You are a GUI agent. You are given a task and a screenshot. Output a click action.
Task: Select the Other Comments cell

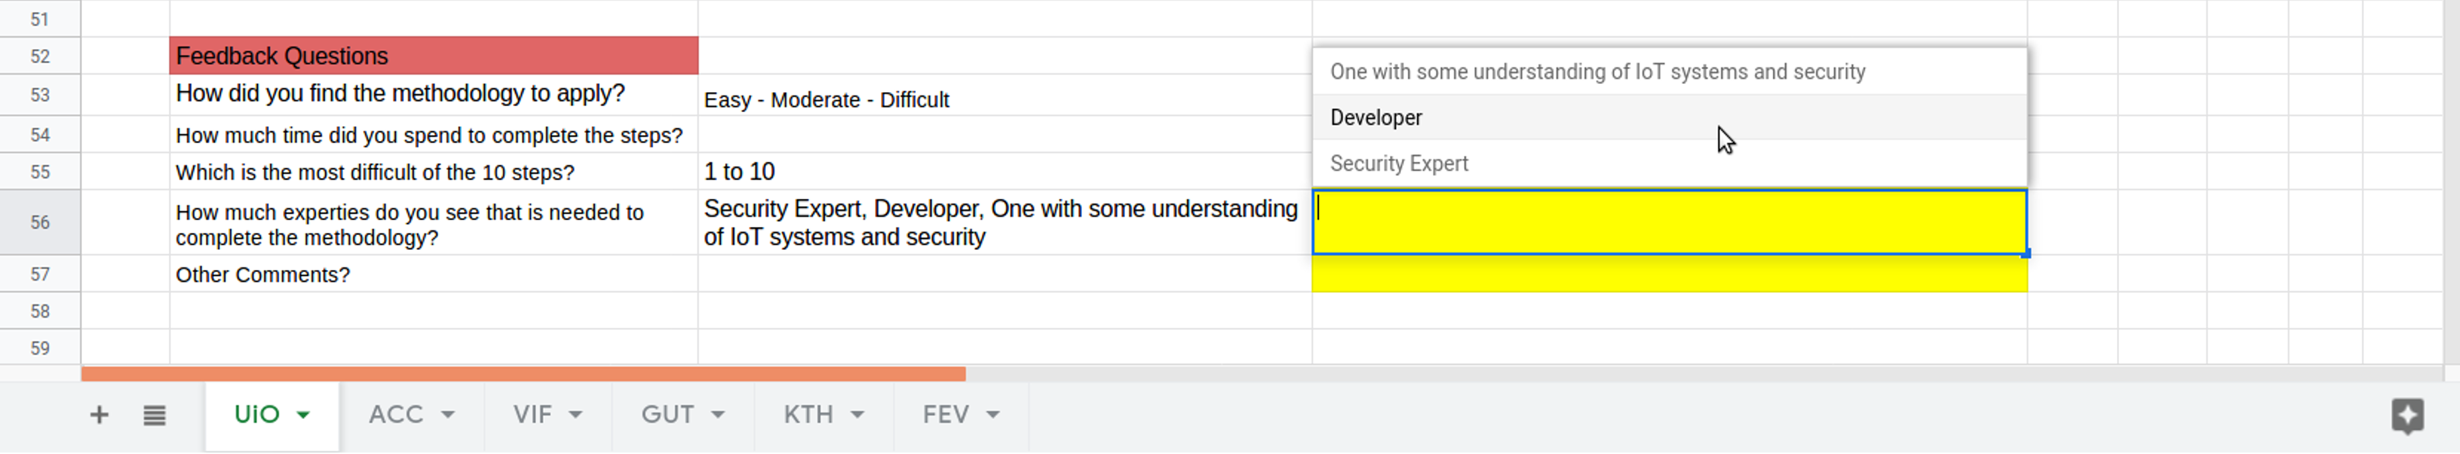tap(434, 275)
